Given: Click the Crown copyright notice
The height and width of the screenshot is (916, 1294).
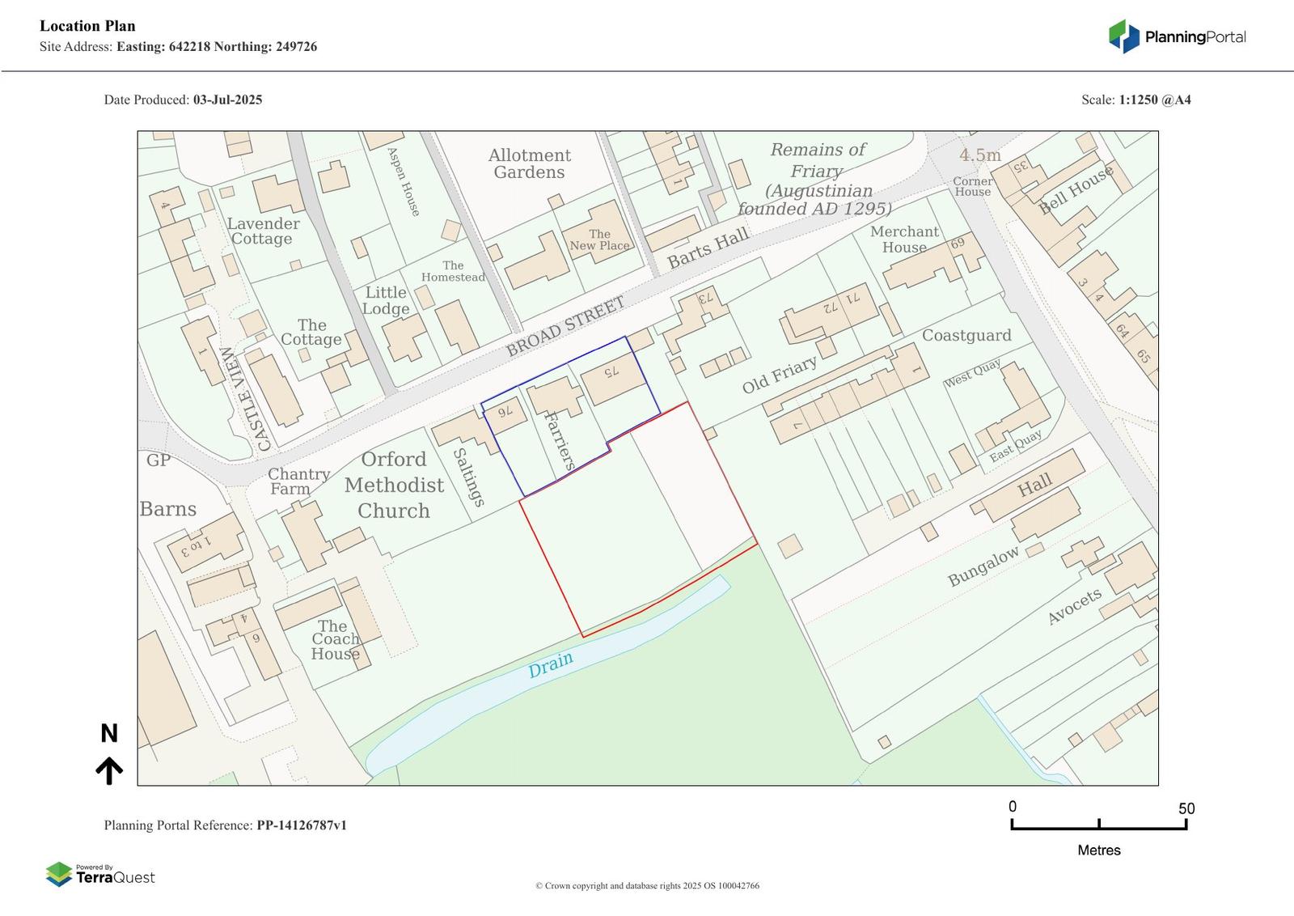Looking at the screenshot, I should tap(647, 886).
